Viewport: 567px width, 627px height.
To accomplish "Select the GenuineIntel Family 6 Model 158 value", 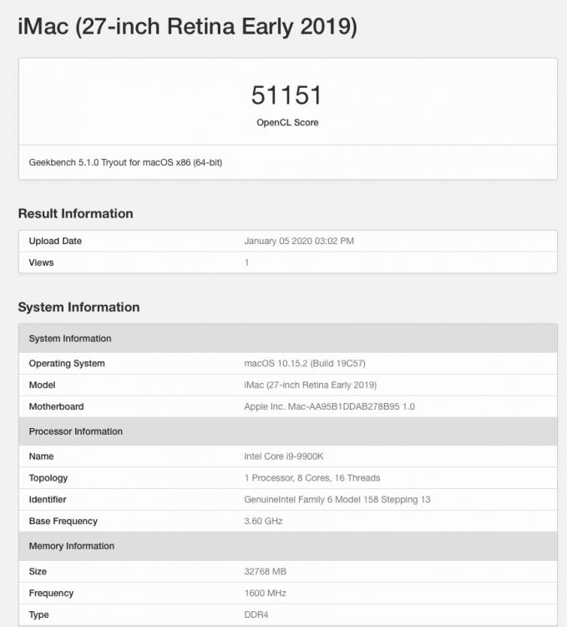I will click(x=337, y=499).
